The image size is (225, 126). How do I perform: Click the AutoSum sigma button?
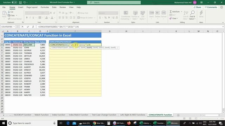tap(174, 12)
